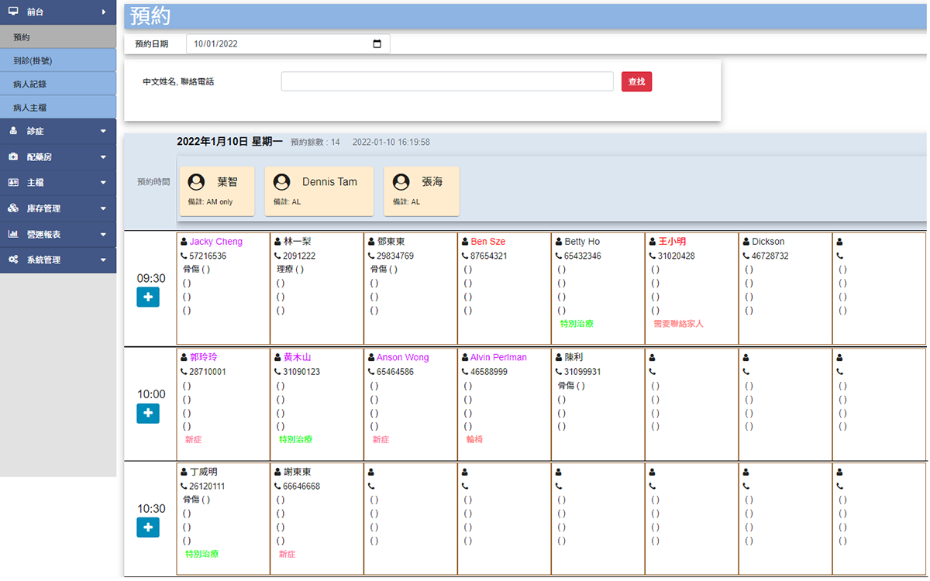Screen dimensions: 930x581
Task: Open patient Alvin Perlman's appointment
Action: pos(498,358)
